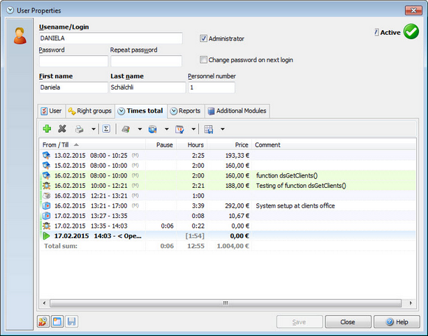Click the 1.004,00 € total sum value
Viewport: 428px width, 336px height.
[x=233, y=246]
